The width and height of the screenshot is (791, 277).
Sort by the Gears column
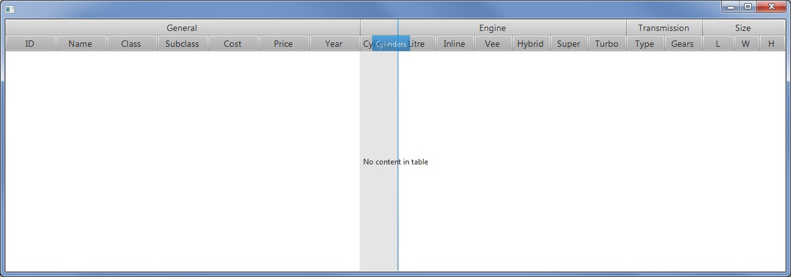pyautogui.click(x=683, y=44)
